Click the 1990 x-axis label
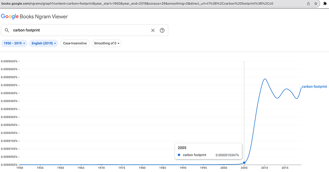This screenshot has height=172, width=329. coord(183,168)
